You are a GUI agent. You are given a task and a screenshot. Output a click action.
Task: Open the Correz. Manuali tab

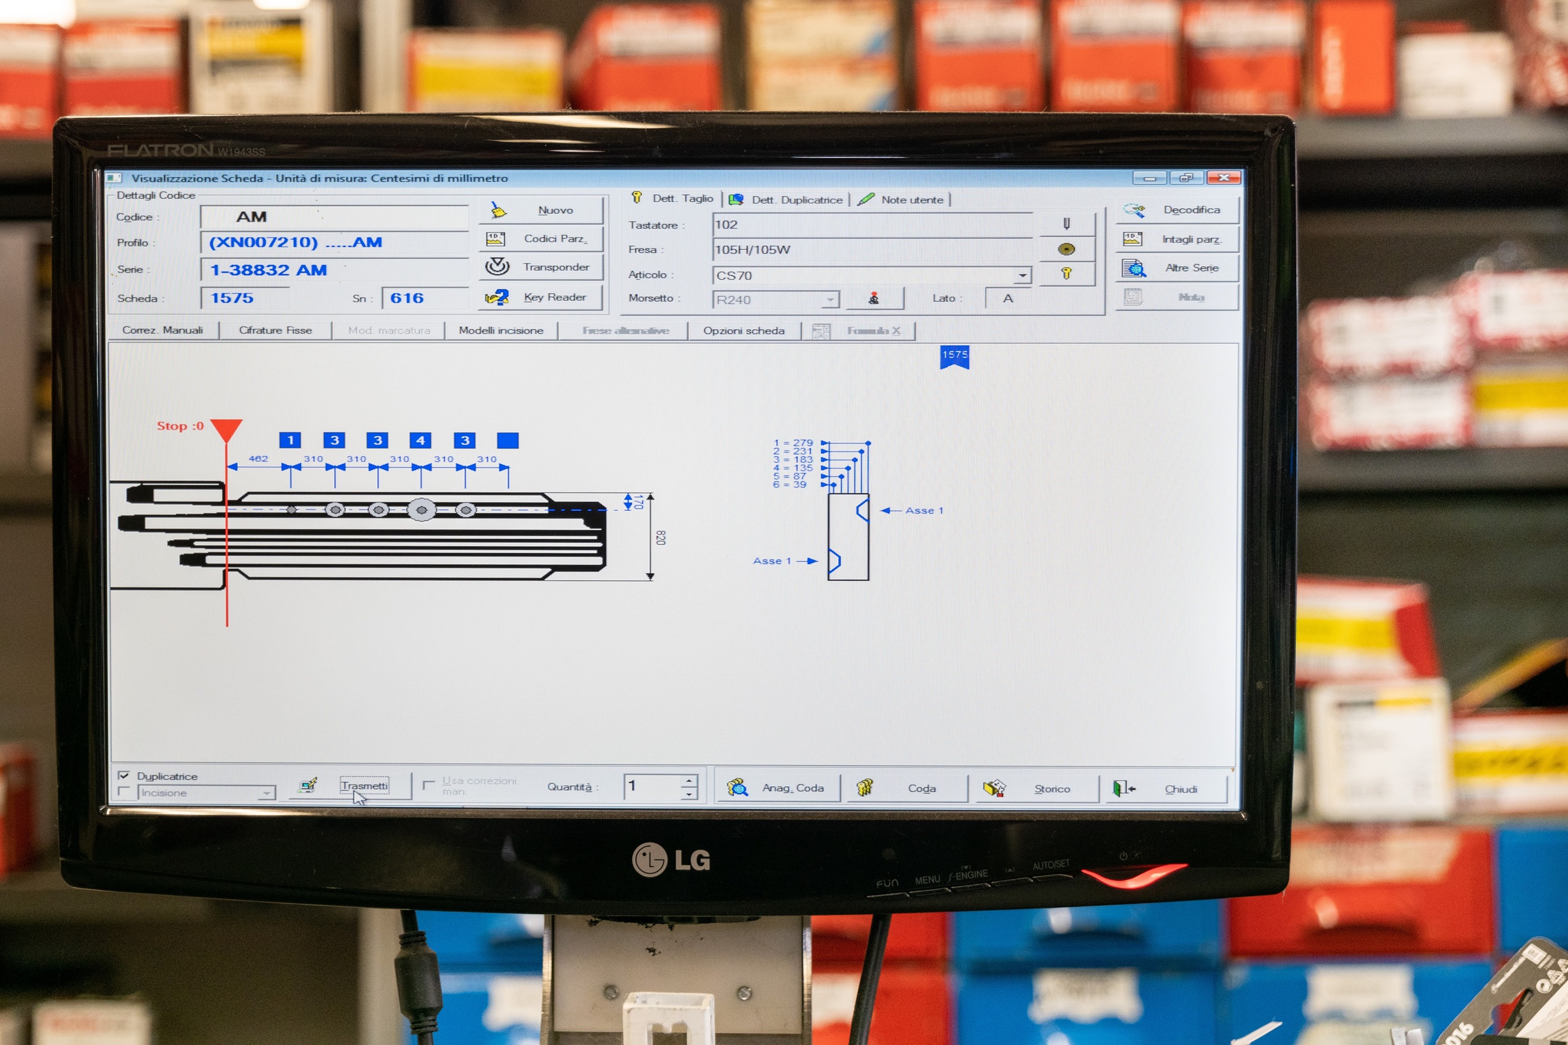pyautogui.click(x=163, y=330)
